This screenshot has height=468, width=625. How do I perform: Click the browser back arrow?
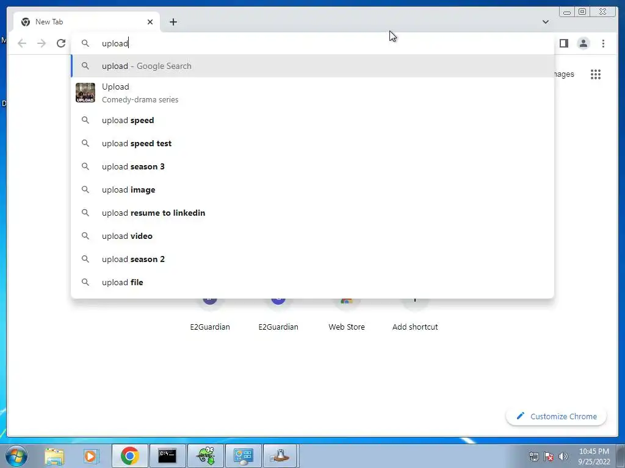coord(22,43)
